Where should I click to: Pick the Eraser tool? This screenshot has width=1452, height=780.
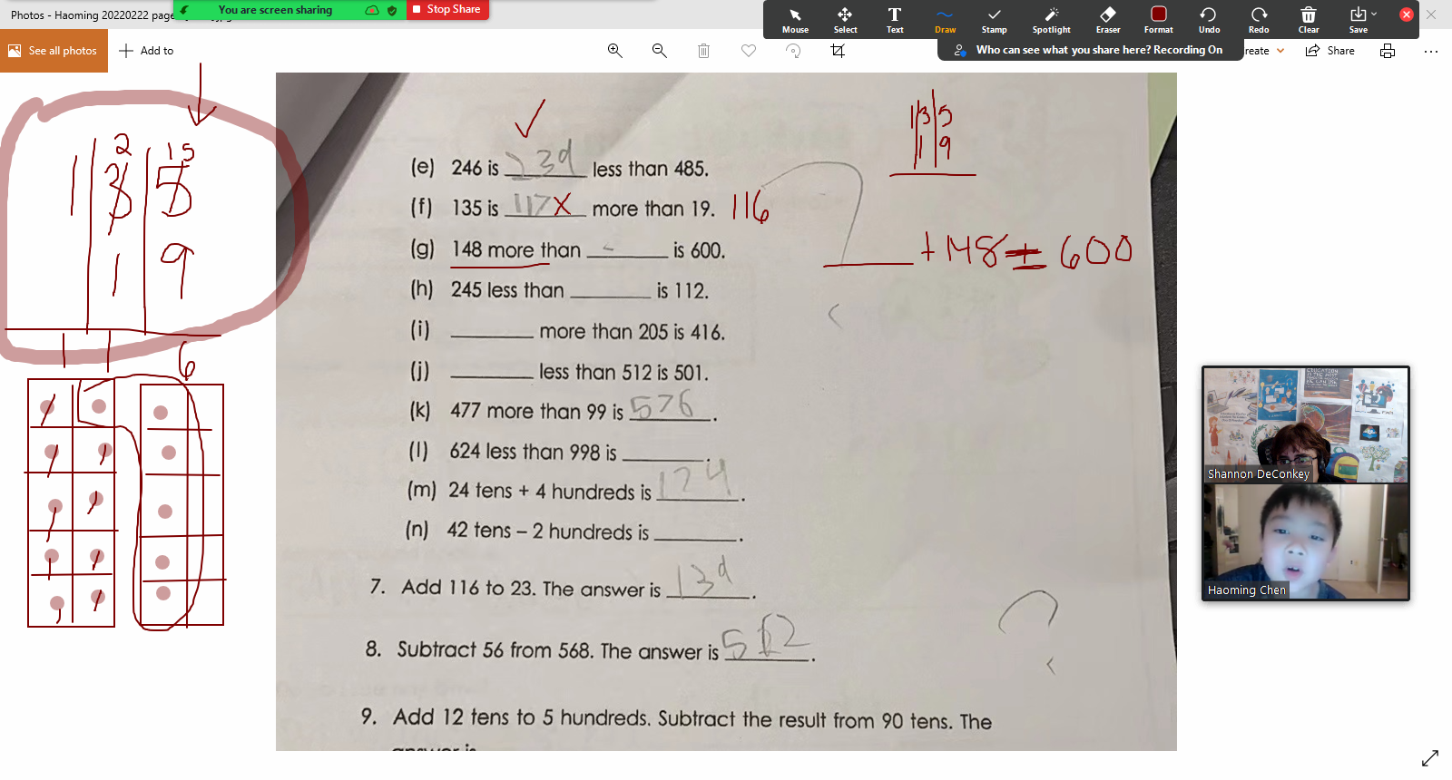[1108, 19]
